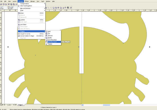Click the horizontal scrollbar thumb
The height and width of the screenshot is (110, 157).
click(x=106, y=105)
